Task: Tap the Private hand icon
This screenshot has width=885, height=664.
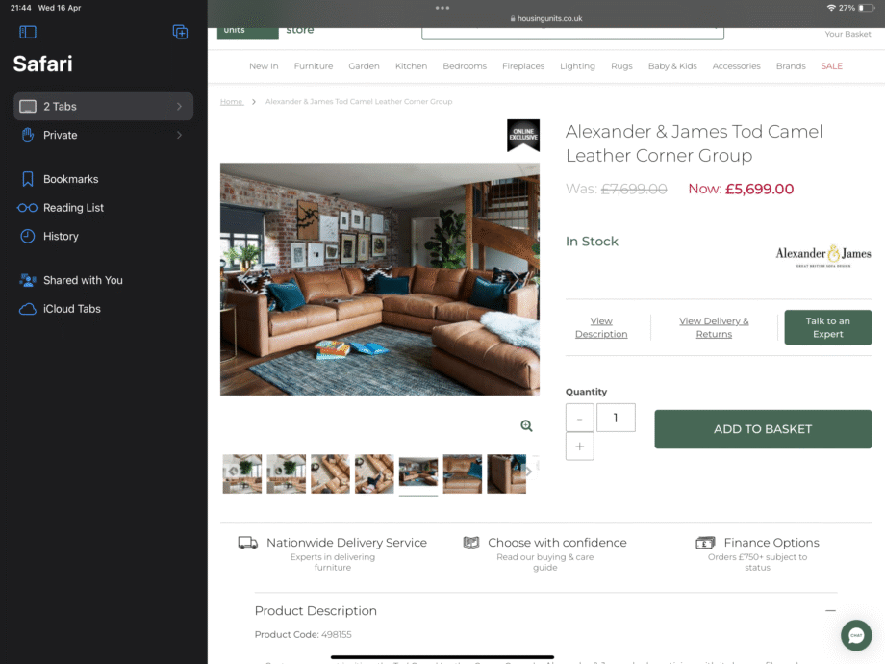Action: [x=28, y=135]
